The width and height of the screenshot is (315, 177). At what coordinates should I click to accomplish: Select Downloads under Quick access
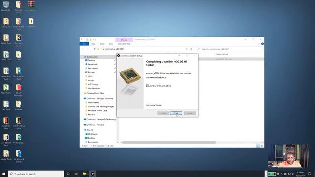tap(93, 64)
